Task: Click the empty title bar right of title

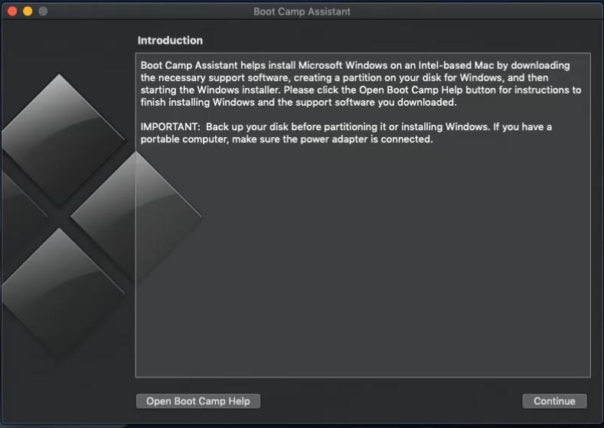Action: coord(475,11)
